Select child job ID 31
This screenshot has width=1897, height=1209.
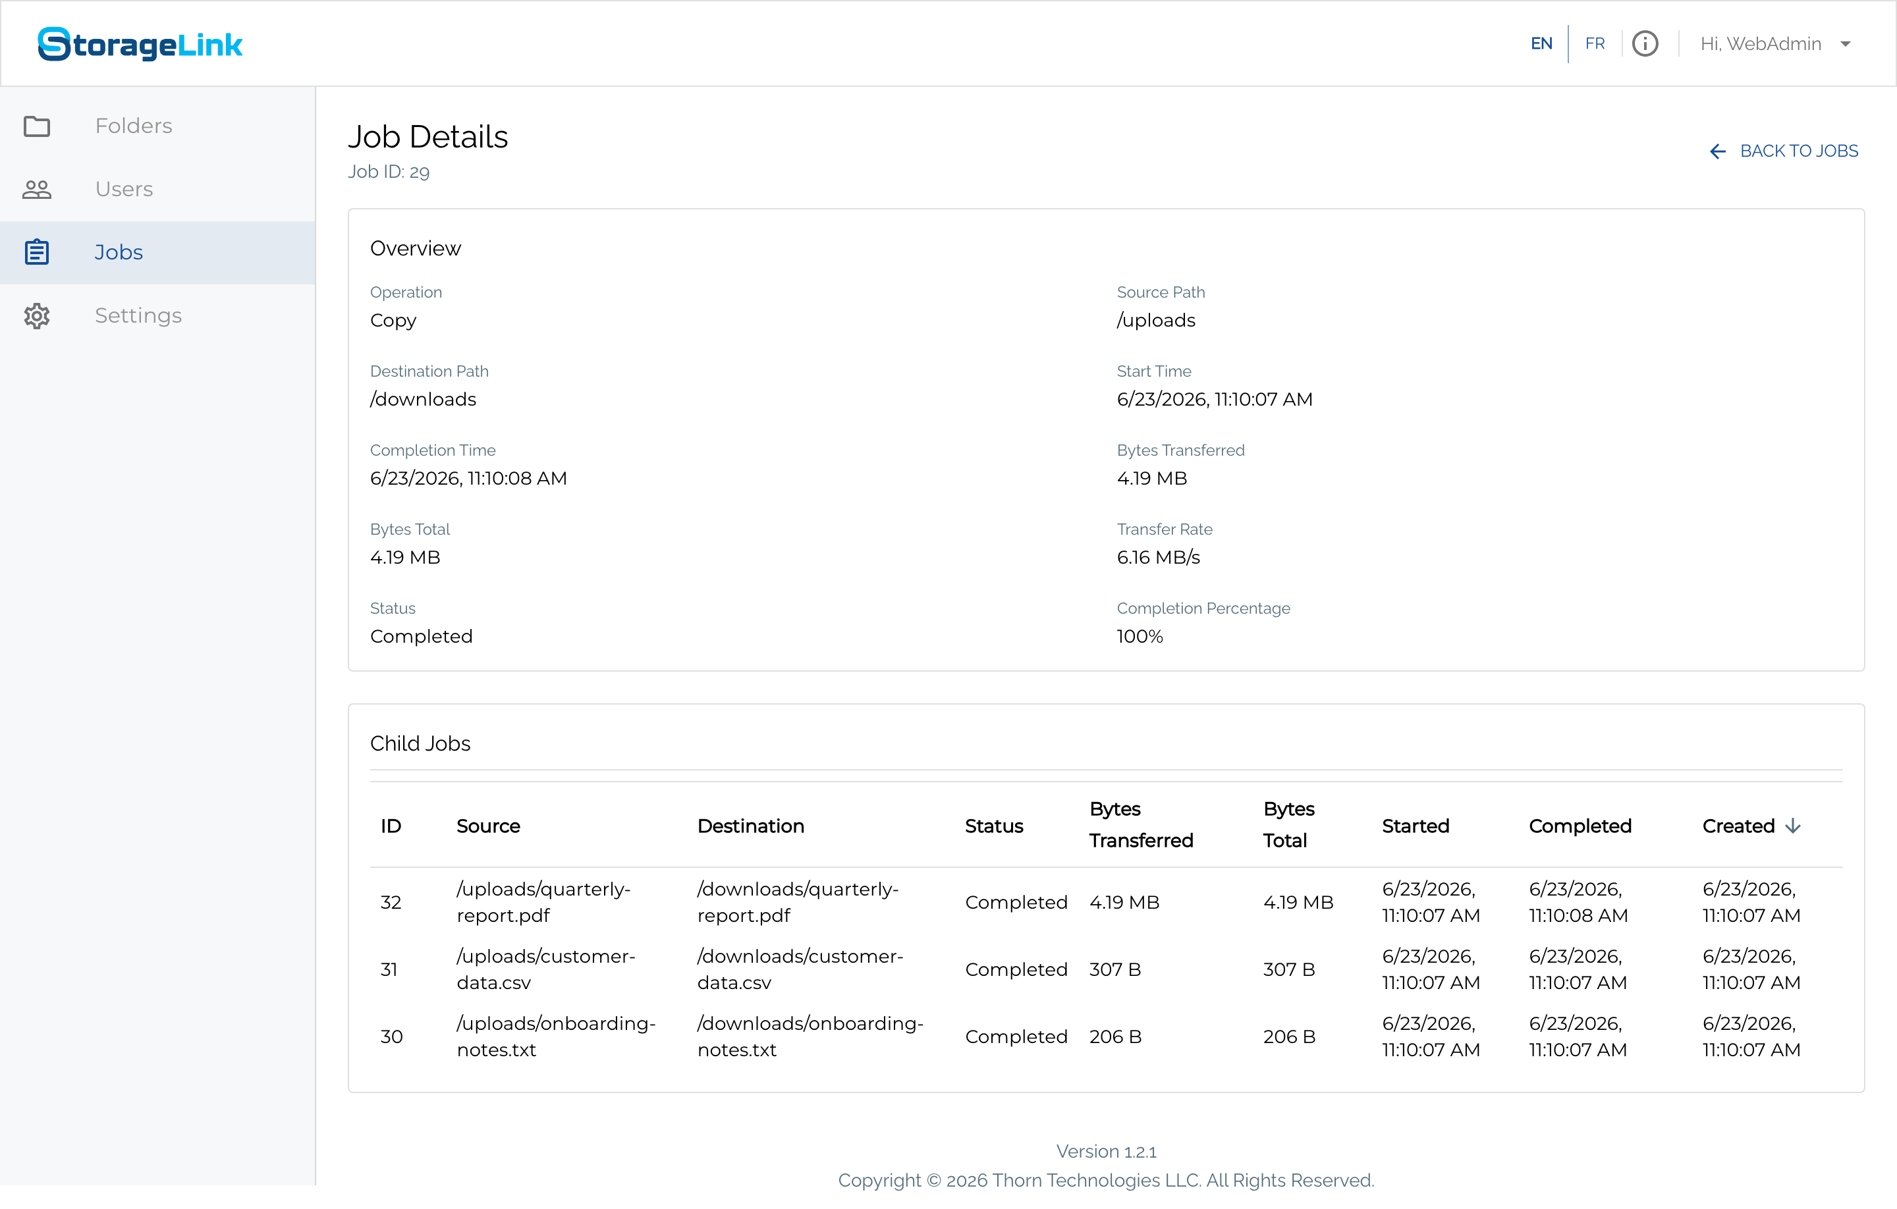[389, 969]
